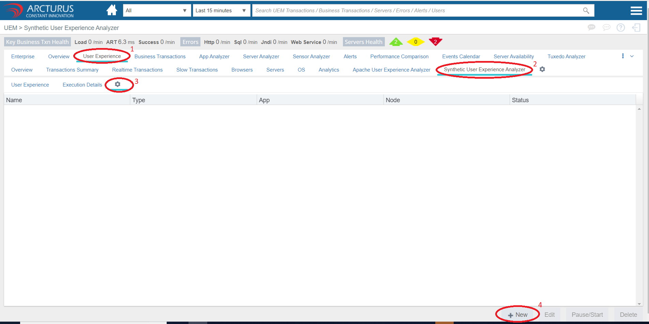Open the All applications dropdown
649x324 pixels.
(x=156, y=11)
